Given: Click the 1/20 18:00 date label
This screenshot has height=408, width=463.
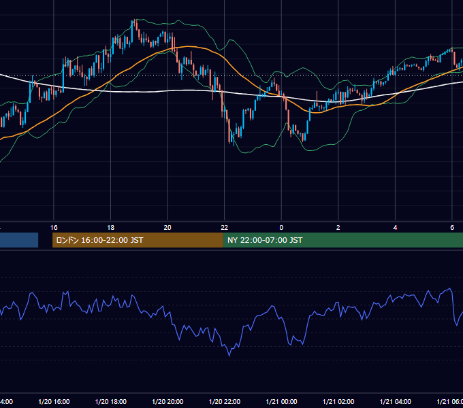Looking at the screenshot, I should click(111, 401).
